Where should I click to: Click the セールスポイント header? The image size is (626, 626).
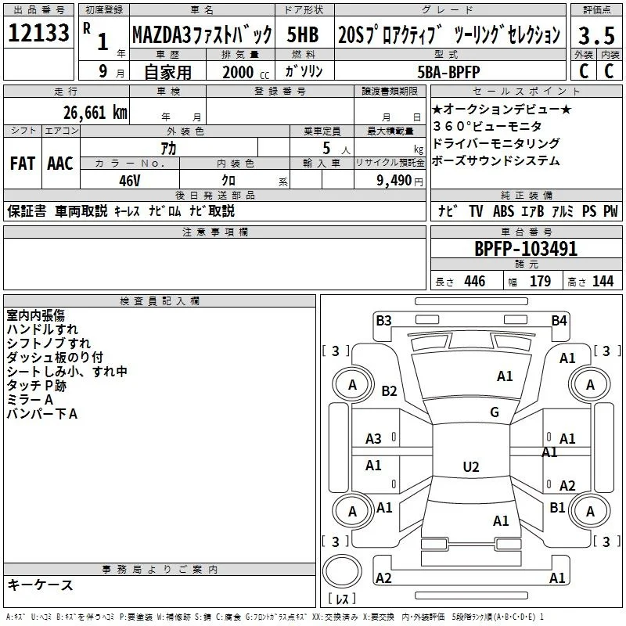click(526, 91)
